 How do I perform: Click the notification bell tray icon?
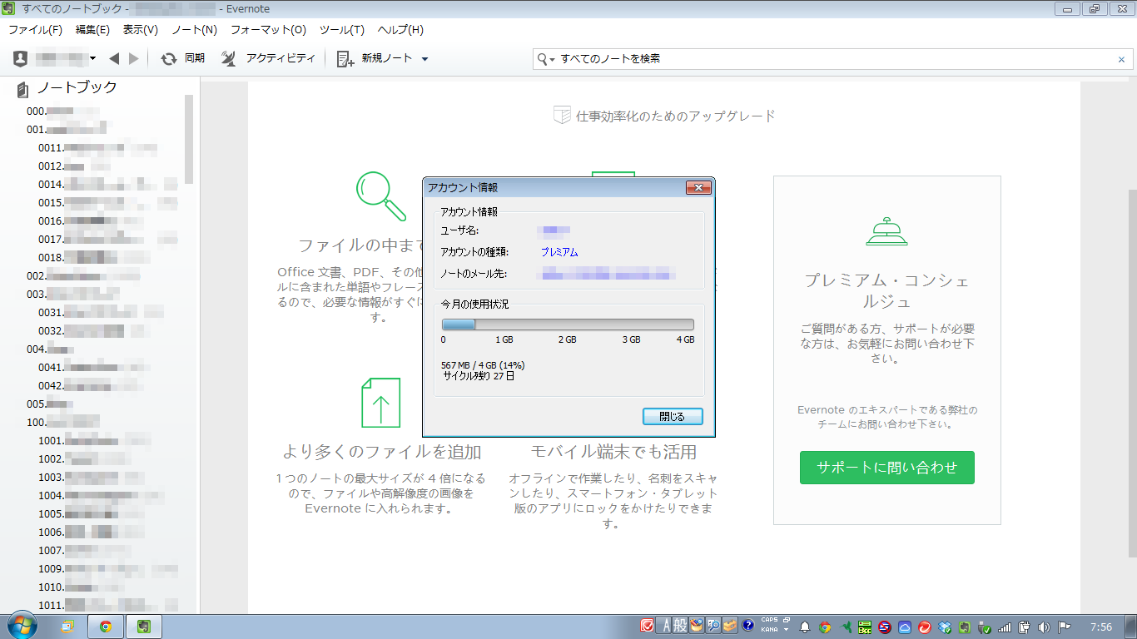[x=806, y=627]
